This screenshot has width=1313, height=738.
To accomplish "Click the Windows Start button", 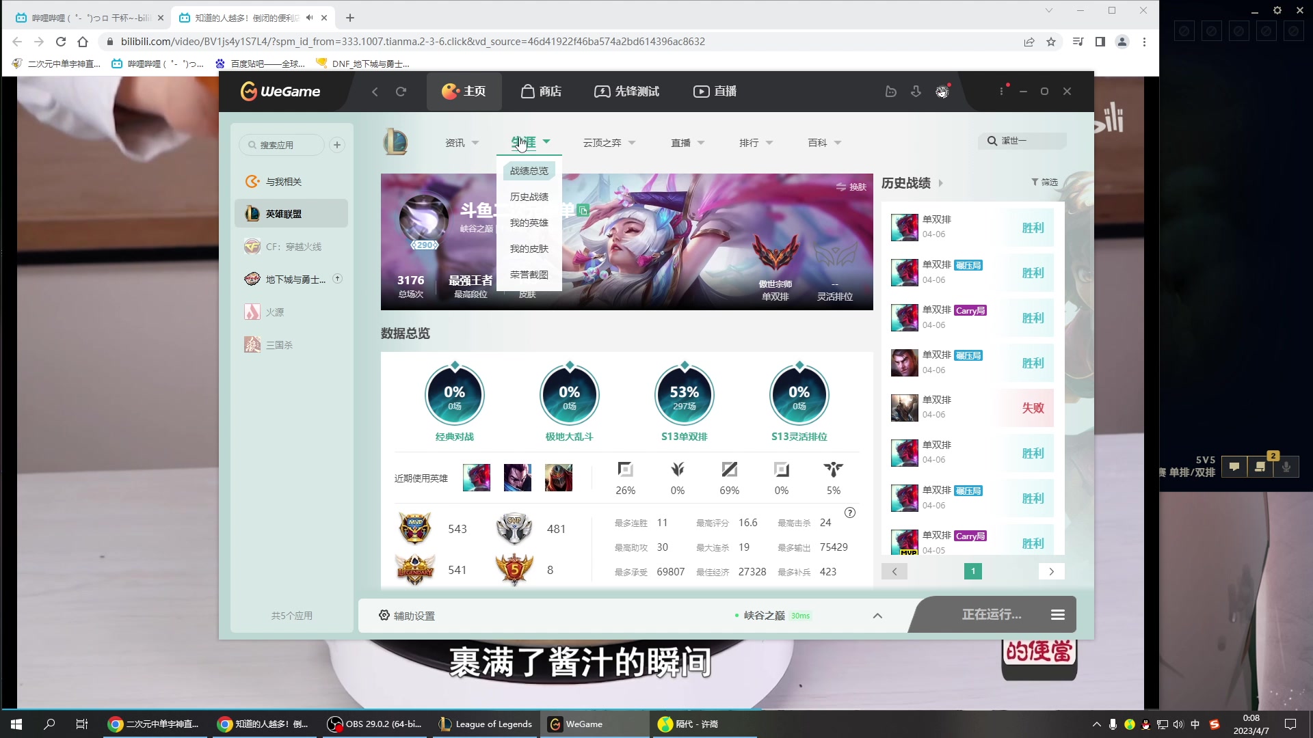I will click(x=16, y=724).
